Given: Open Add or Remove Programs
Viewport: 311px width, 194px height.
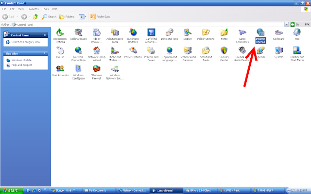Looking at the screenshot, I should click(x=97, y=35).
